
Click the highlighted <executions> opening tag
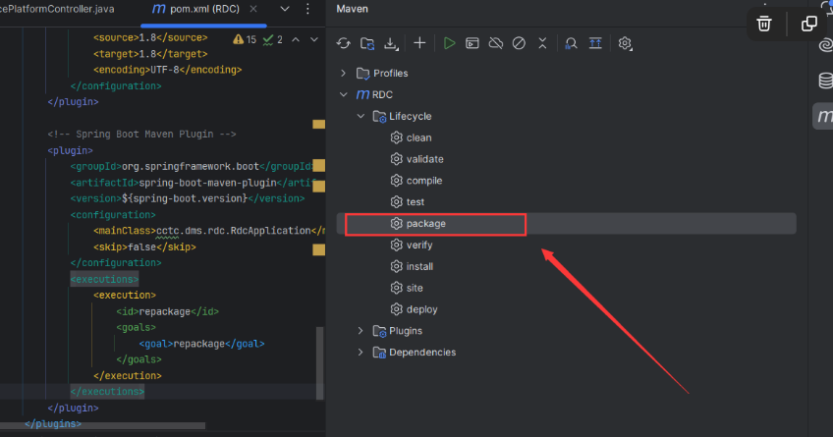[x=105, y=279]
